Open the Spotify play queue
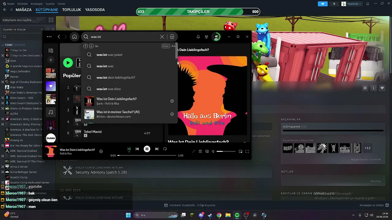 point(200,151)
